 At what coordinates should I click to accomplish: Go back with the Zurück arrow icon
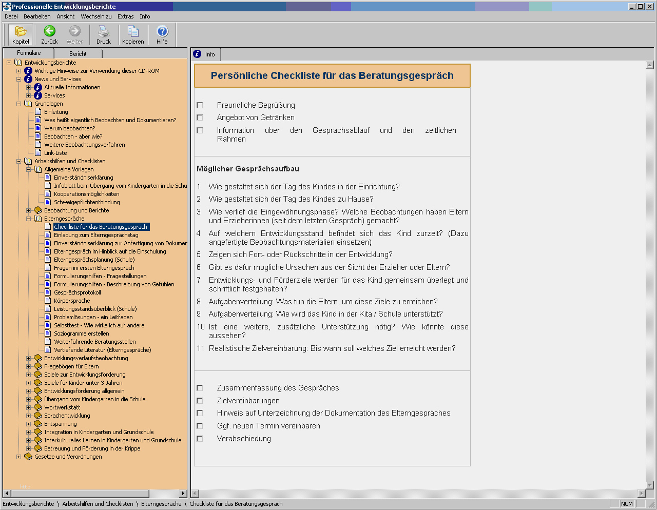pos(49,32)
